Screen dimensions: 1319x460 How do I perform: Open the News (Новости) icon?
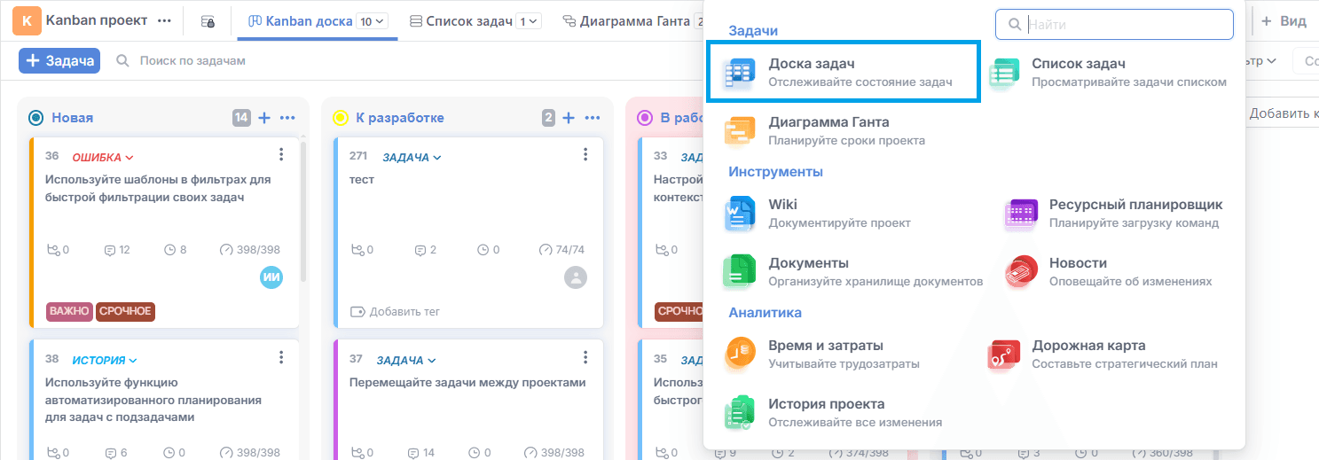[1019, 271]
